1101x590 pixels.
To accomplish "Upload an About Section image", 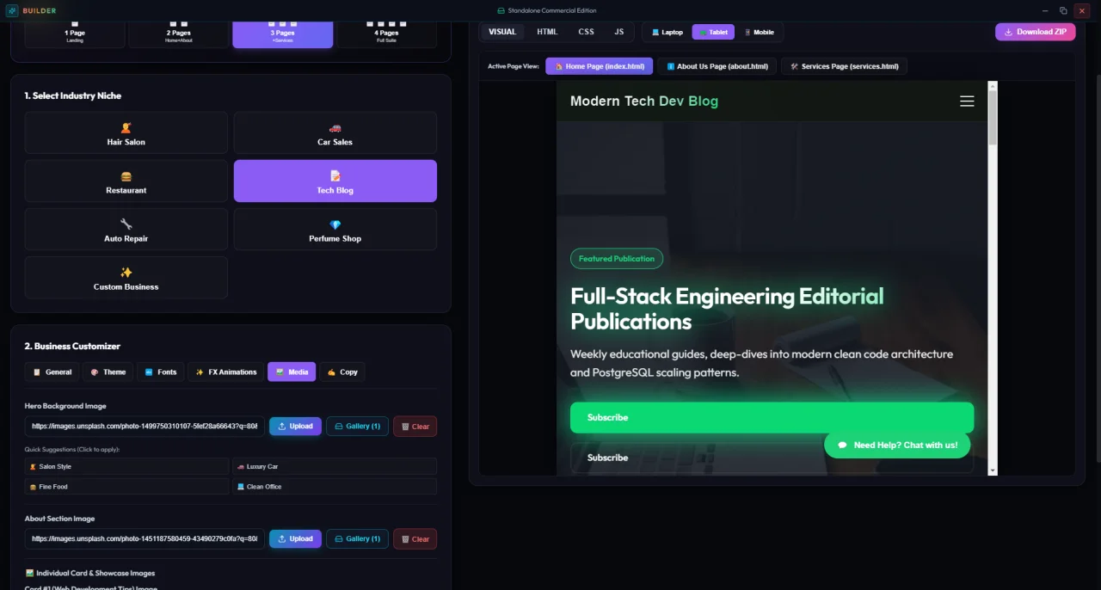I will tap(295, 538).
